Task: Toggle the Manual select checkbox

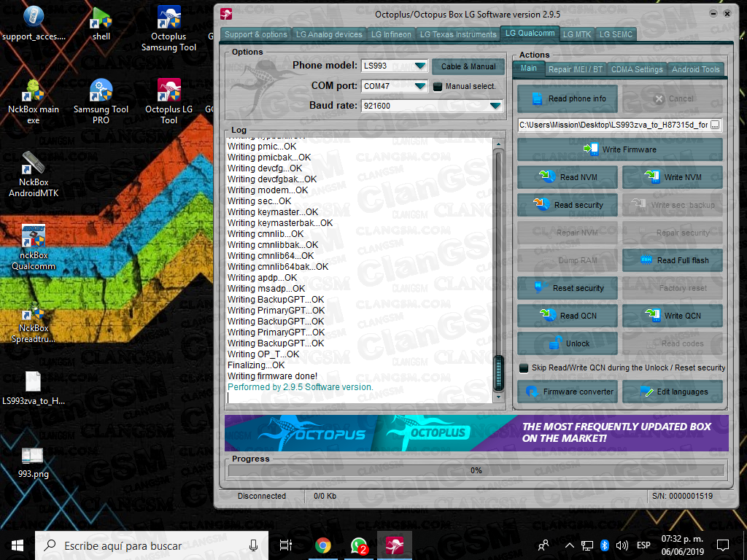Action: coord(438,87)
